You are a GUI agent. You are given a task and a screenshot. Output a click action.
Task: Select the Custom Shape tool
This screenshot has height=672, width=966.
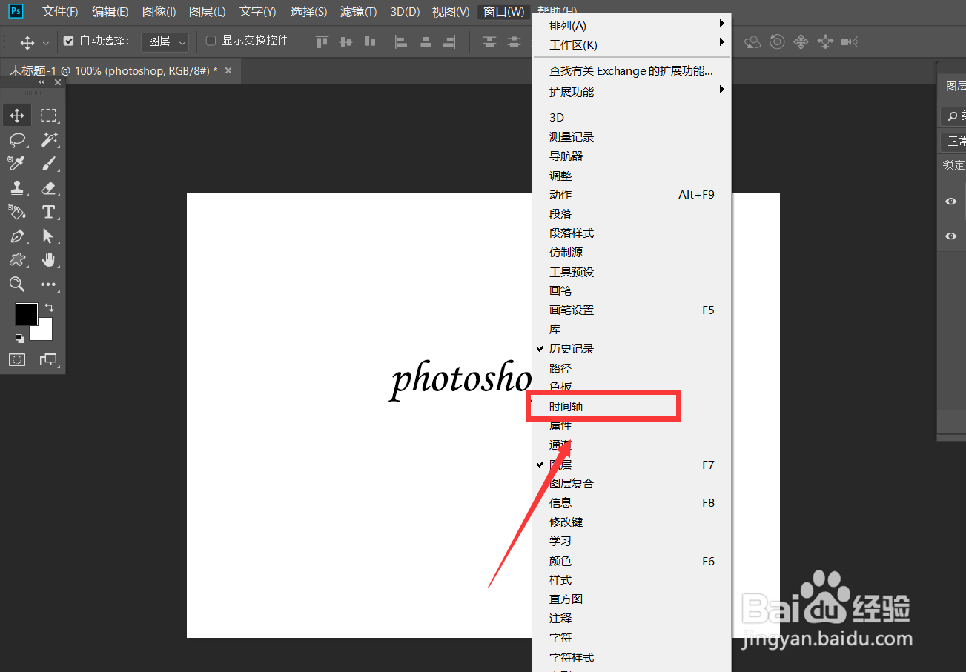pyautogui.click(x=17, y=260)
